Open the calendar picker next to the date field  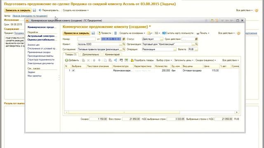point(124,39)
